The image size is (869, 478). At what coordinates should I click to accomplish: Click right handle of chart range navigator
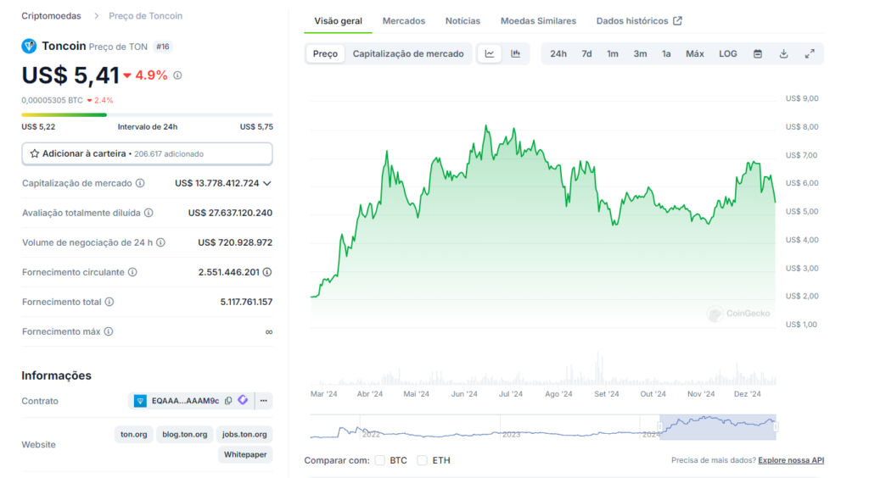[x=776, y=427]
